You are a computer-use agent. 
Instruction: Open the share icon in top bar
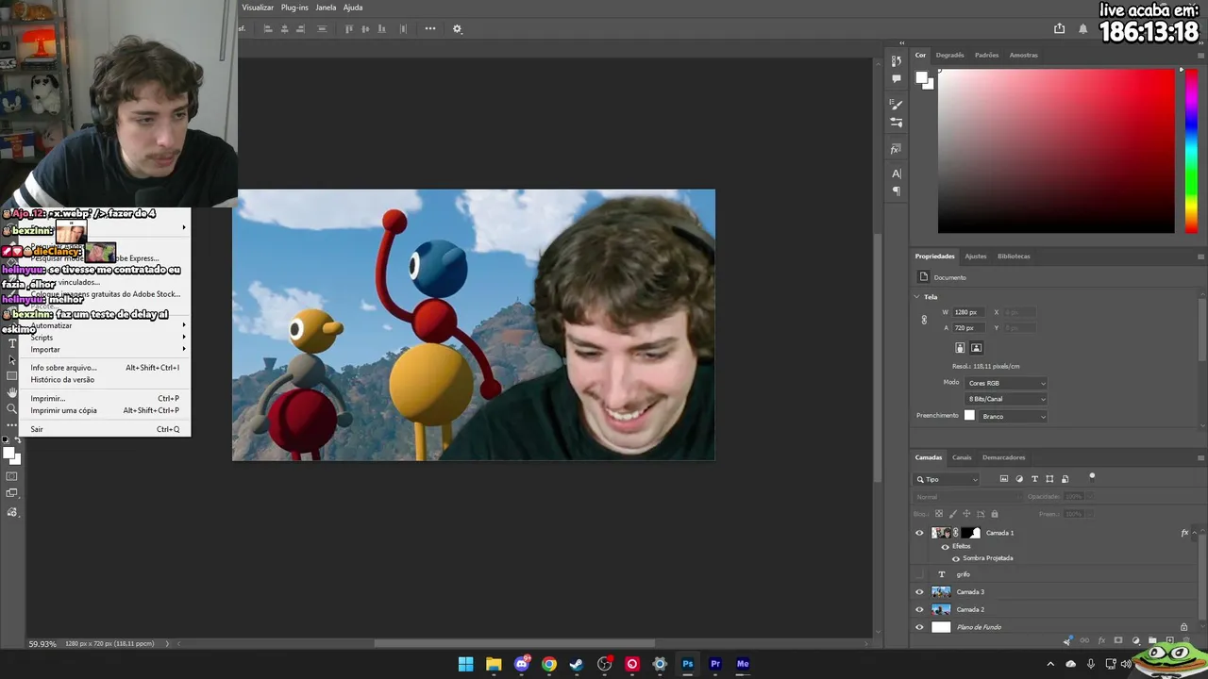pyautogui.click(x=1059, y=29)
